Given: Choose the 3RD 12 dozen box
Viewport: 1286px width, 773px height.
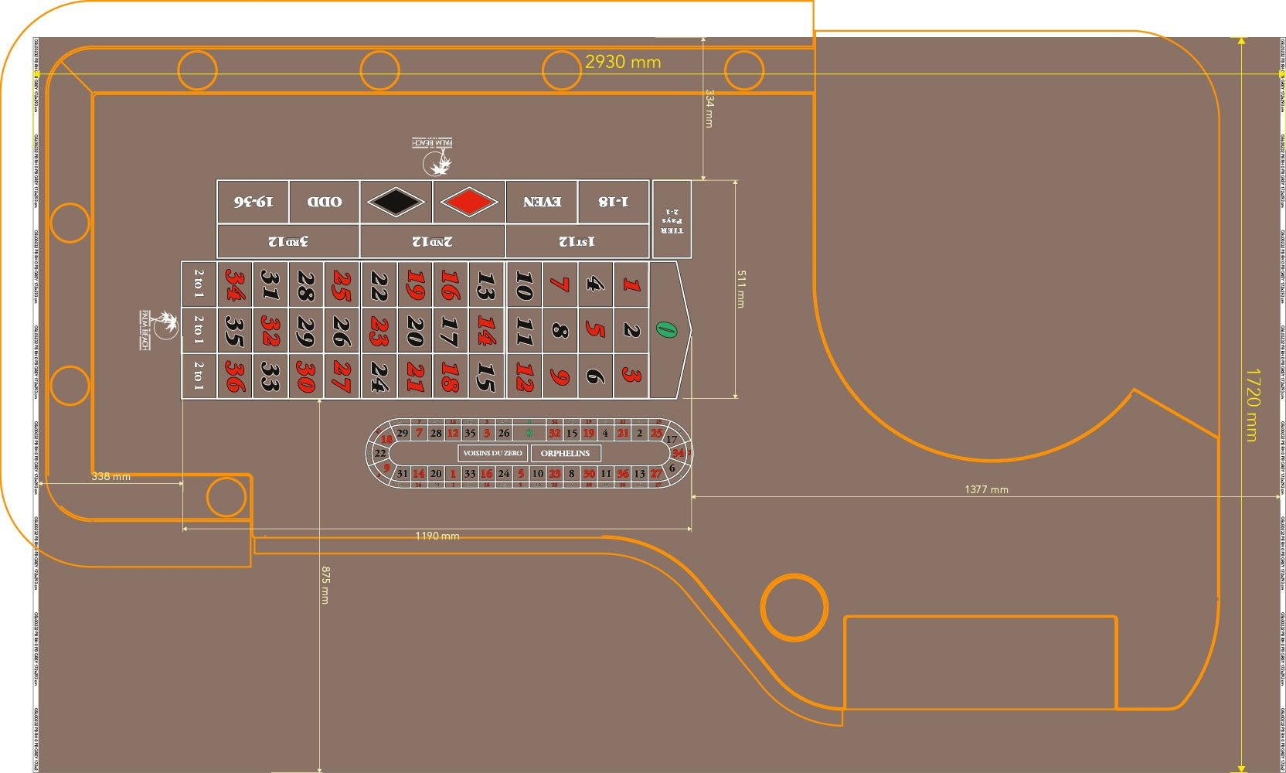Looking at the screenshot, I should (x=288, y=242).
